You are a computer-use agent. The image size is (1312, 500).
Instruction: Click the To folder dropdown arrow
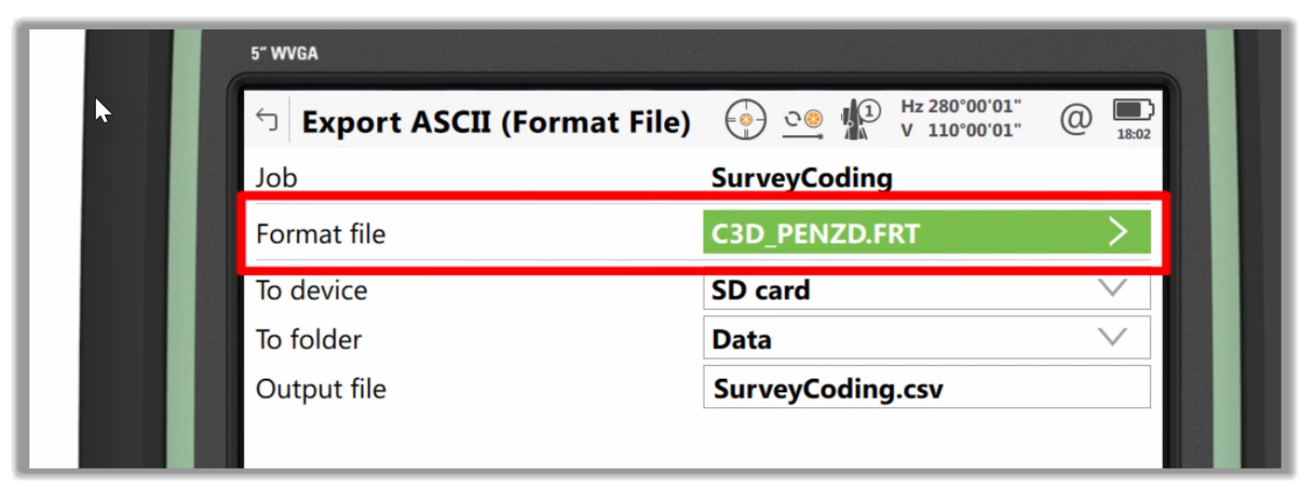pyautogui.click(x=1112, y=337)
